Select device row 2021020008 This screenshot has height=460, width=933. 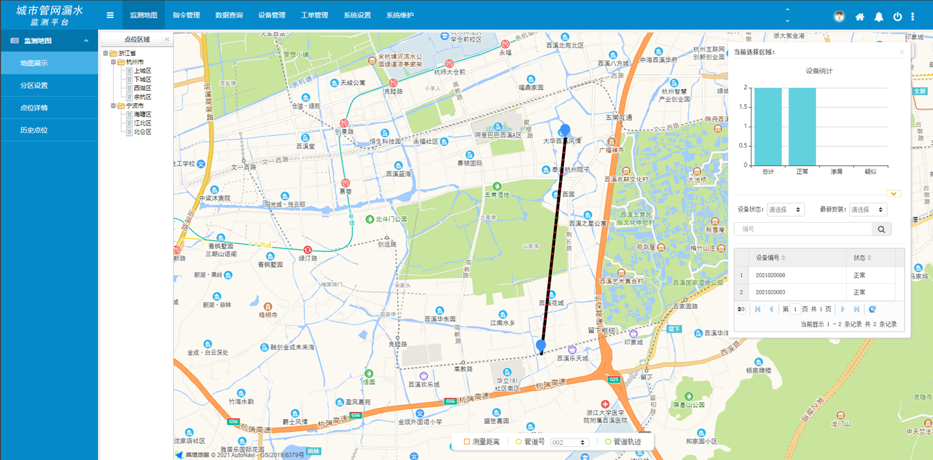coord(815,275)
